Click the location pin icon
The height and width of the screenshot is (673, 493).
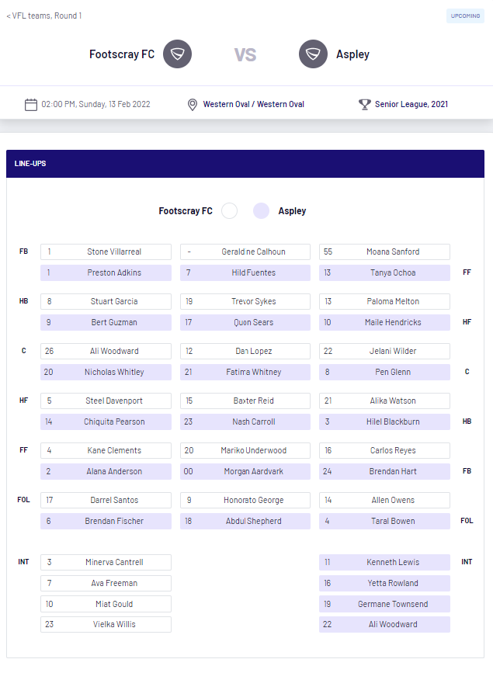[193, 104]
